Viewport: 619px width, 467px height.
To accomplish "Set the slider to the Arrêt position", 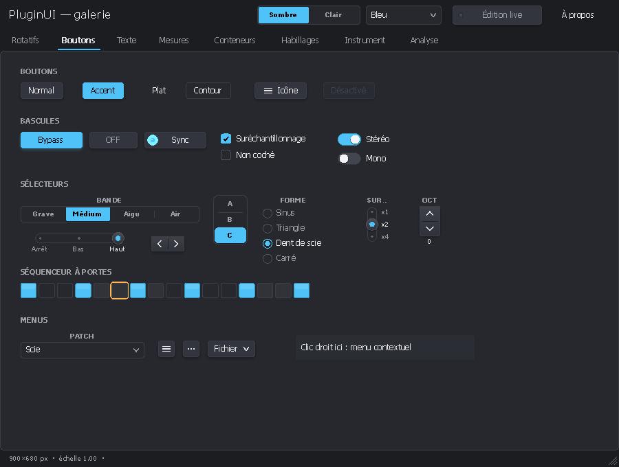I will click(40, 238).
